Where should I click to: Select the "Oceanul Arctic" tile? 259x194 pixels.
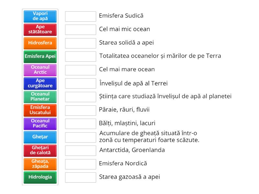40,70
